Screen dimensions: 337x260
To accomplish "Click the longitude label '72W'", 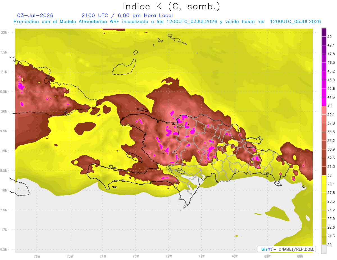I will tap(169, 256).
